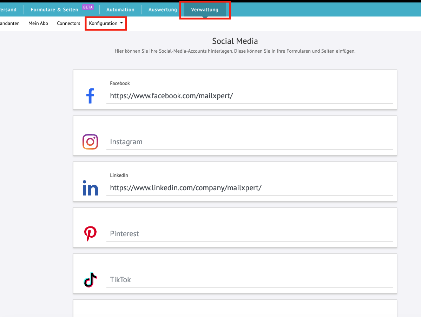
Task: Open the Mein Abo submenu link
Action: [x=38, y=24]
